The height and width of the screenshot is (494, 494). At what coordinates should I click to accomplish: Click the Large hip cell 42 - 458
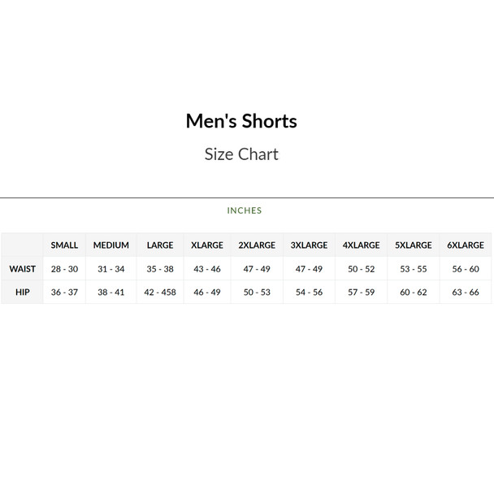coord(160,292)
